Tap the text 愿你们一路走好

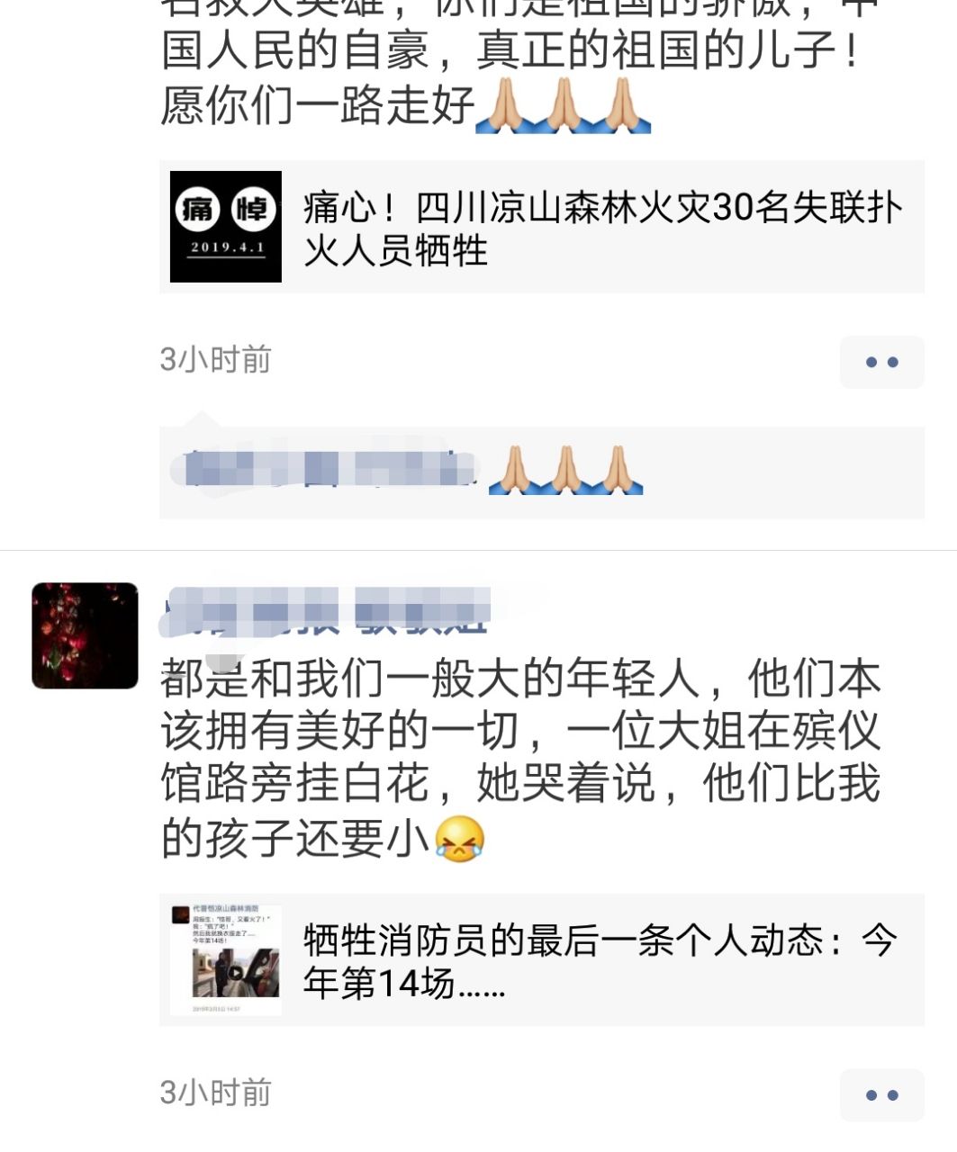(x=318, y=104)
